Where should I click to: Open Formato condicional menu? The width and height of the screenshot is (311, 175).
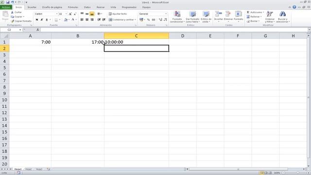click(x=177, y=17)
